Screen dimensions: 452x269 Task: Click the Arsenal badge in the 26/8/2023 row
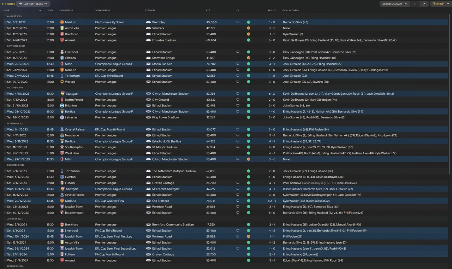(x=62, y=40)
